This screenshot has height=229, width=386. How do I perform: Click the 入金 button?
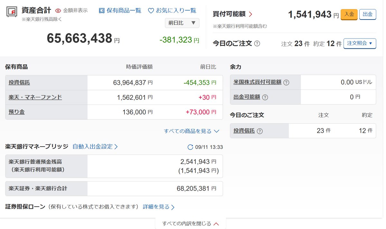pos(349,14)
